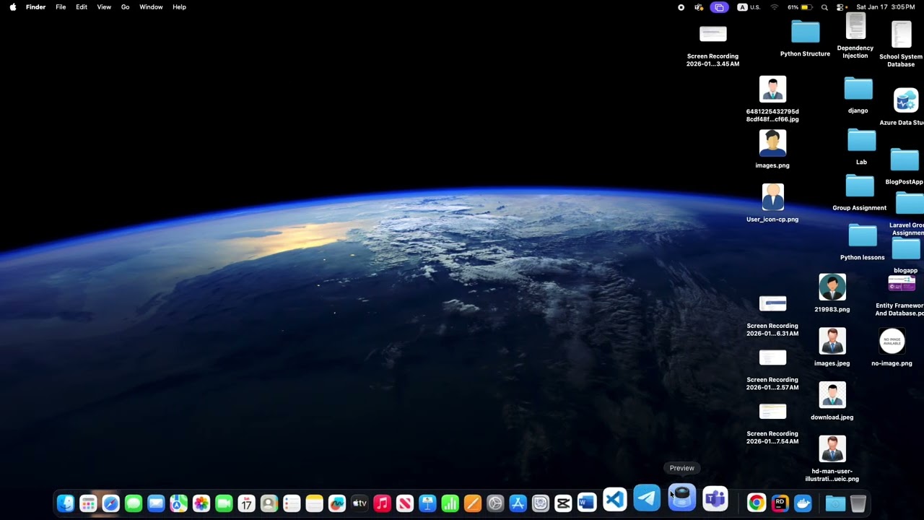Open Reminders from the Dock

[292, 503]
